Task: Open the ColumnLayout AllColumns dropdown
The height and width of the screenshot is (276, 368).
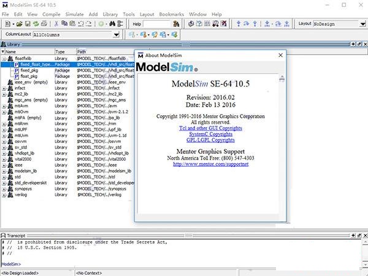Action: pyautogui.click(x=116, y=35)
